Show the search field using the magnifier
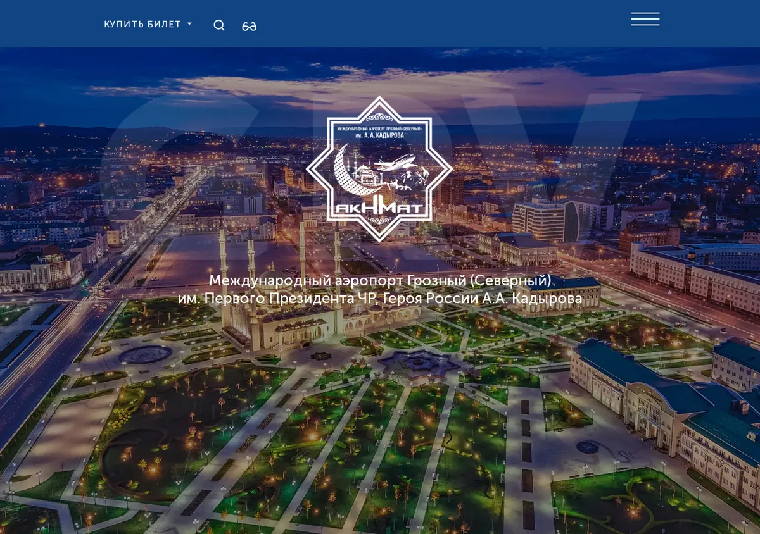Image resolution: width=760 pixels, height=534 pixels. pos(219,25)
